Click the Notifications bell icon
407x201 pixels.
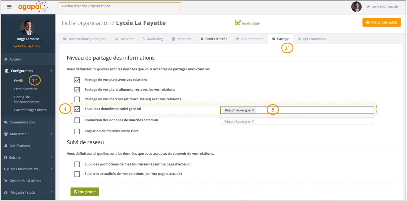tap(6, 146)
